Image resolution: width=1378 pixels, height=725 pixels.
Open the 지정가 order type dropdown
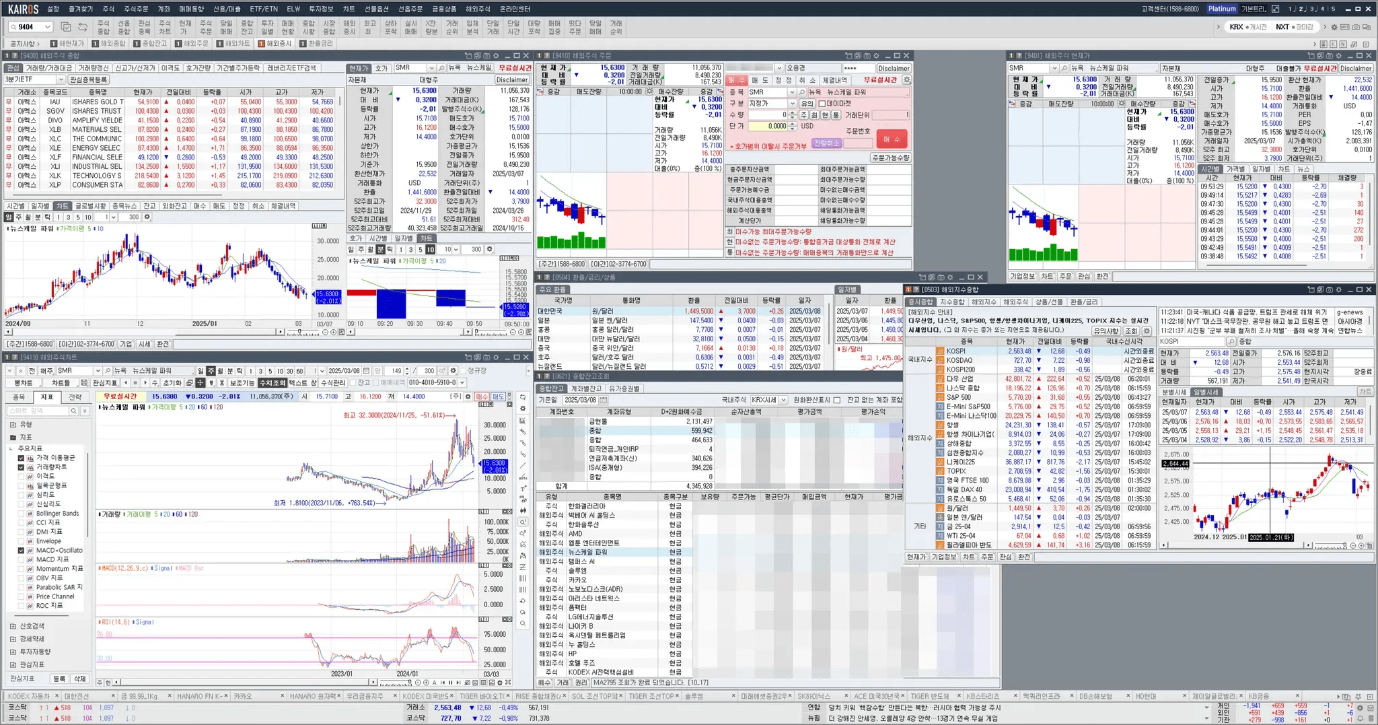point(792,104)
